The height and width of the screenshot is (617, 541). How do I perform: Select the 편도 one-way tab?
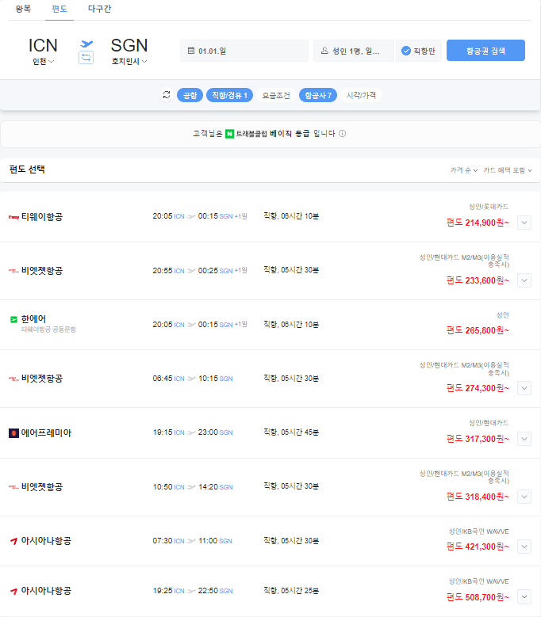pos(59,9)
